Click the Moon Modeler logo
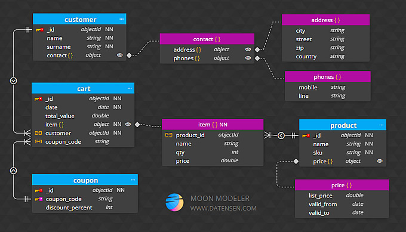The height and width of the screenshot is (232, 406). pos(174,202)
